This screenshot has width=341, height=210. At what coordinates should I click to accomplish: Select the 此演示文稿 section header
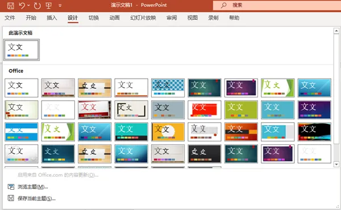20,33
